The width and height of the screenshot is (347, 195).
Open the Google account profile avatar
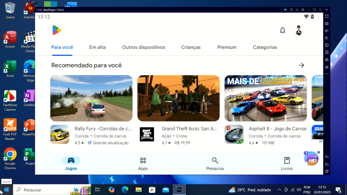click(299, 30)
